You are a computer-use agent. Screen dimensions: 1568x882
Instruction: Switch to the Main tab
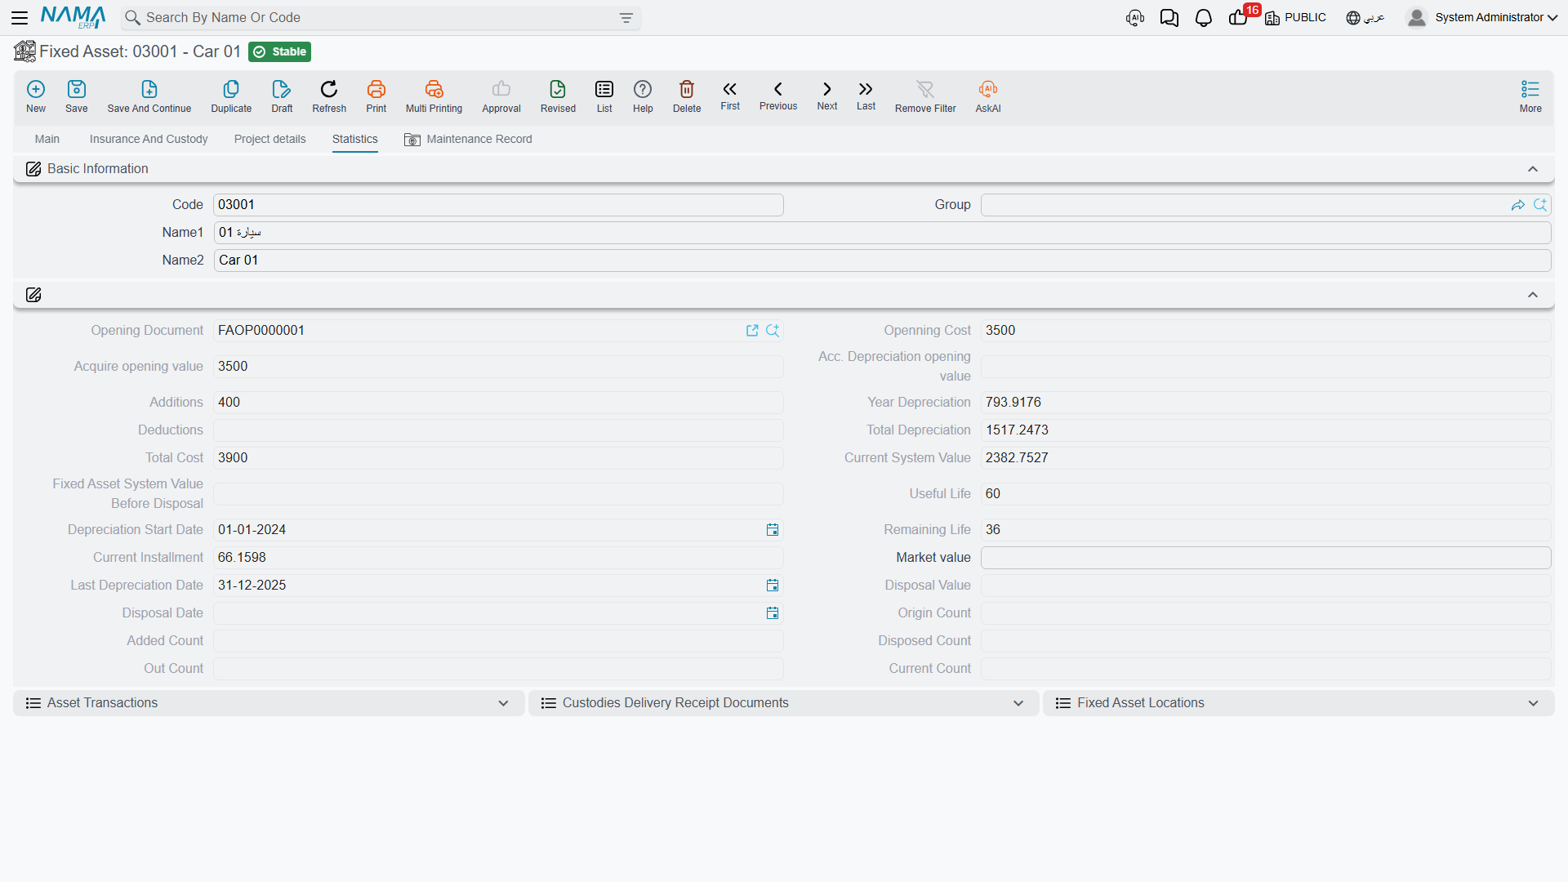click(x=47, y=140)
